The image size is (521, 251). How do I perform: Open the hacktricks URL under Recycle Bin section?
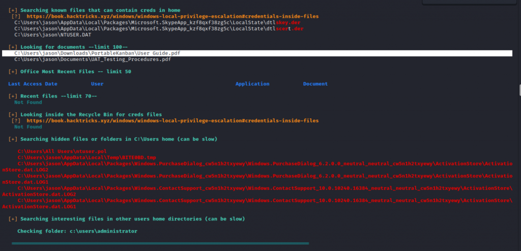pos(172,121)
